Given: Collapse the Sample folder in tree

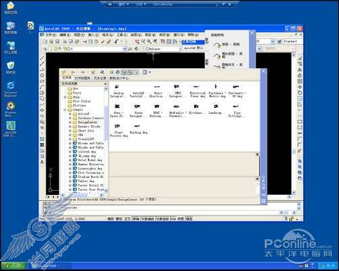Looking at the screenshot, I should pos(65,110).
